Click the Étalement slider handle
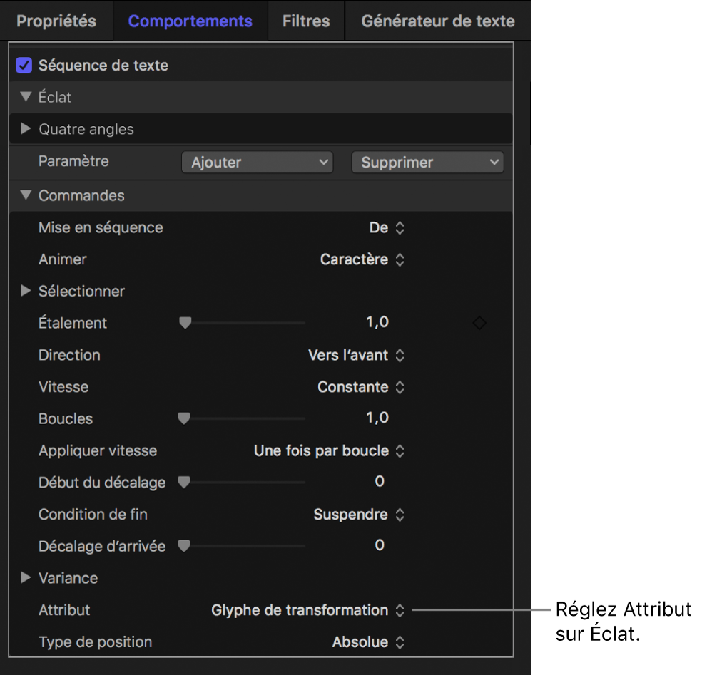The image size is (702, 675). pos(185,323)
